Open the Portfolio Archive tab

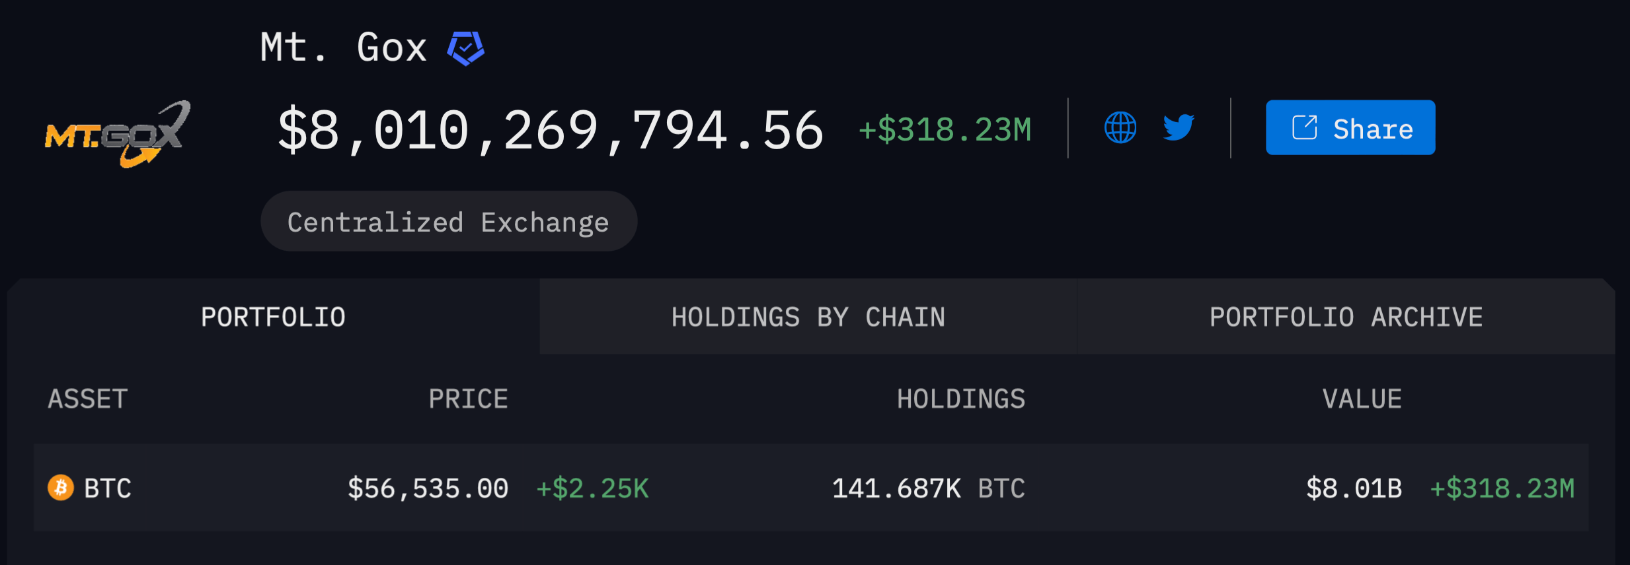pyautogui.click(x=1346, y=317)
